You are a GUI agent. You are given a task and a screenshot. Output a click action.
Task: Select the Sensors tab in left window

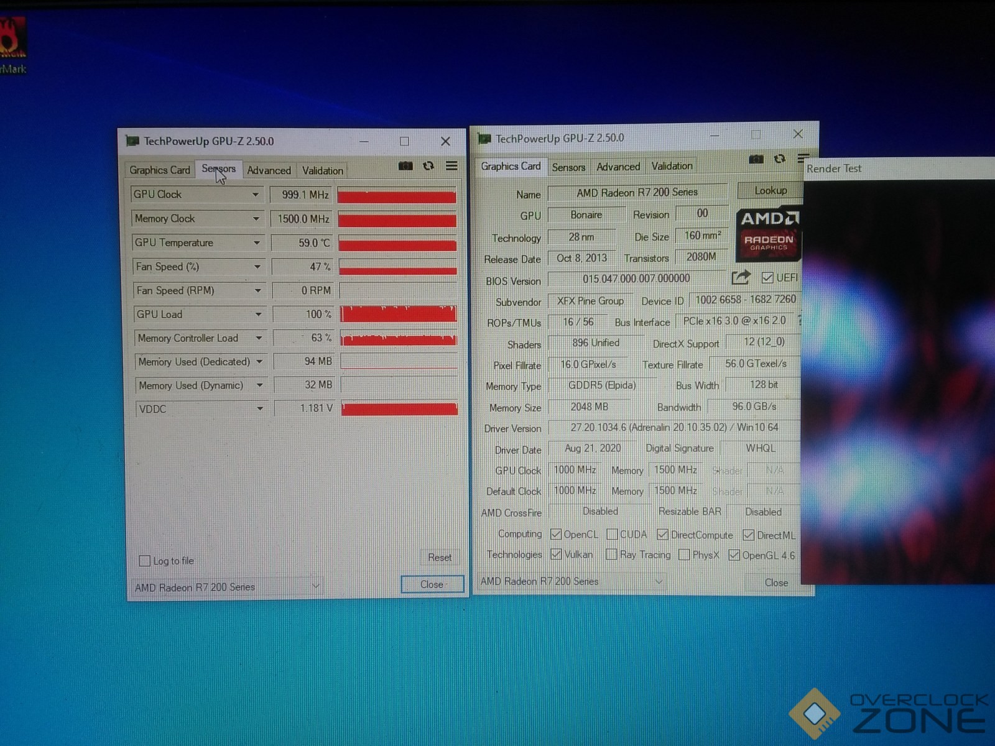coord(218,169)
